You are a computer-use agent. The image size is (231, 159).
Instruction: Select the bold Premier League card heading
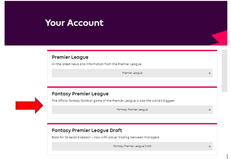coord(70,57)
